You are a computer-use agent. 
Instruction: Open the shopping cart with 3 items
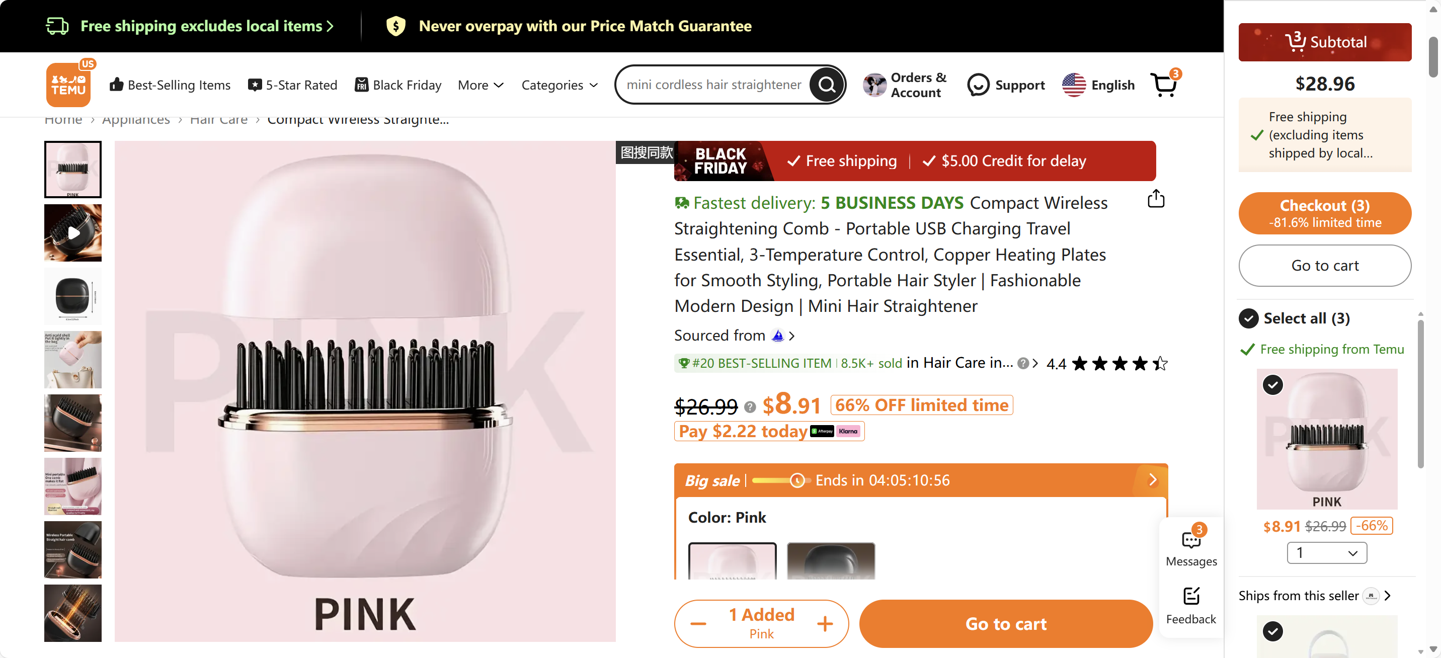1164,85
